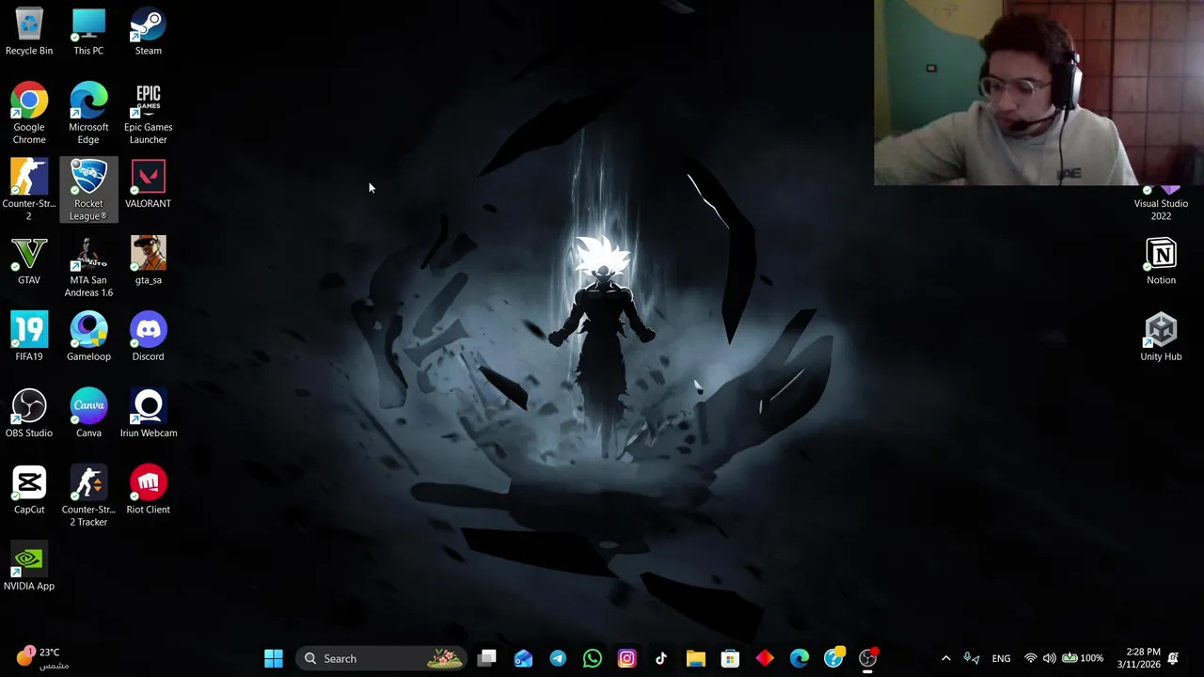Select the FIFA19 desktop shortcut
1204x677 pixels.
tap(29, 338)
